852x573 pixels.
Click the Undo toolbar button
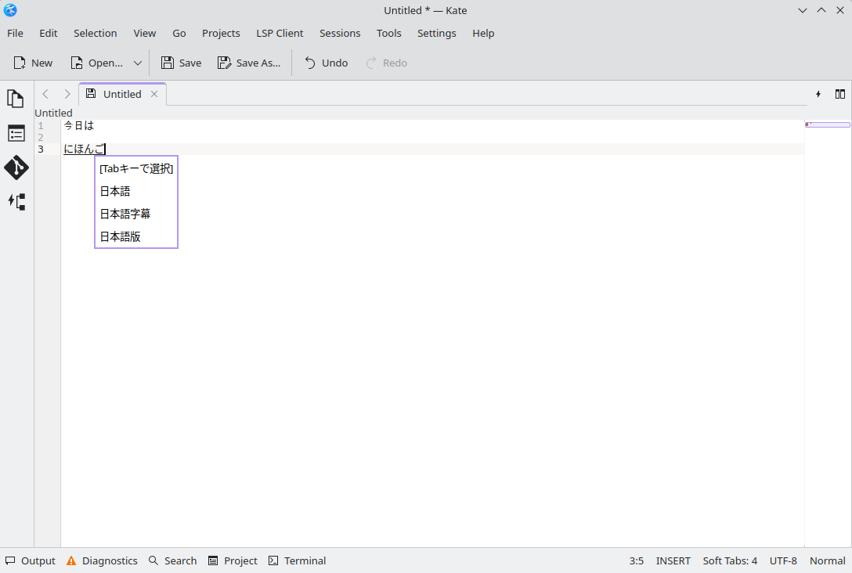click(326, 63)
